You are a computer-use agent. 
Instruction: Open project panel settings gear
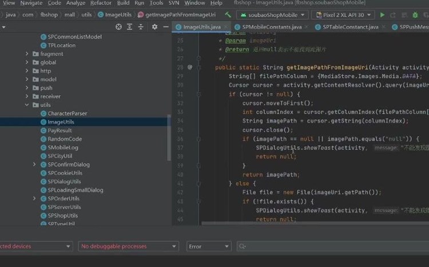(154, 26)
